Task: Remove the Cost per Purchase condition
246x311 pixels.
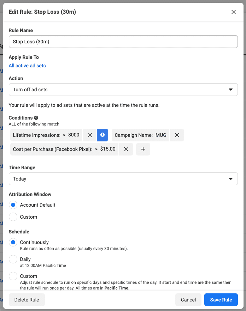Action: [126, 149]
